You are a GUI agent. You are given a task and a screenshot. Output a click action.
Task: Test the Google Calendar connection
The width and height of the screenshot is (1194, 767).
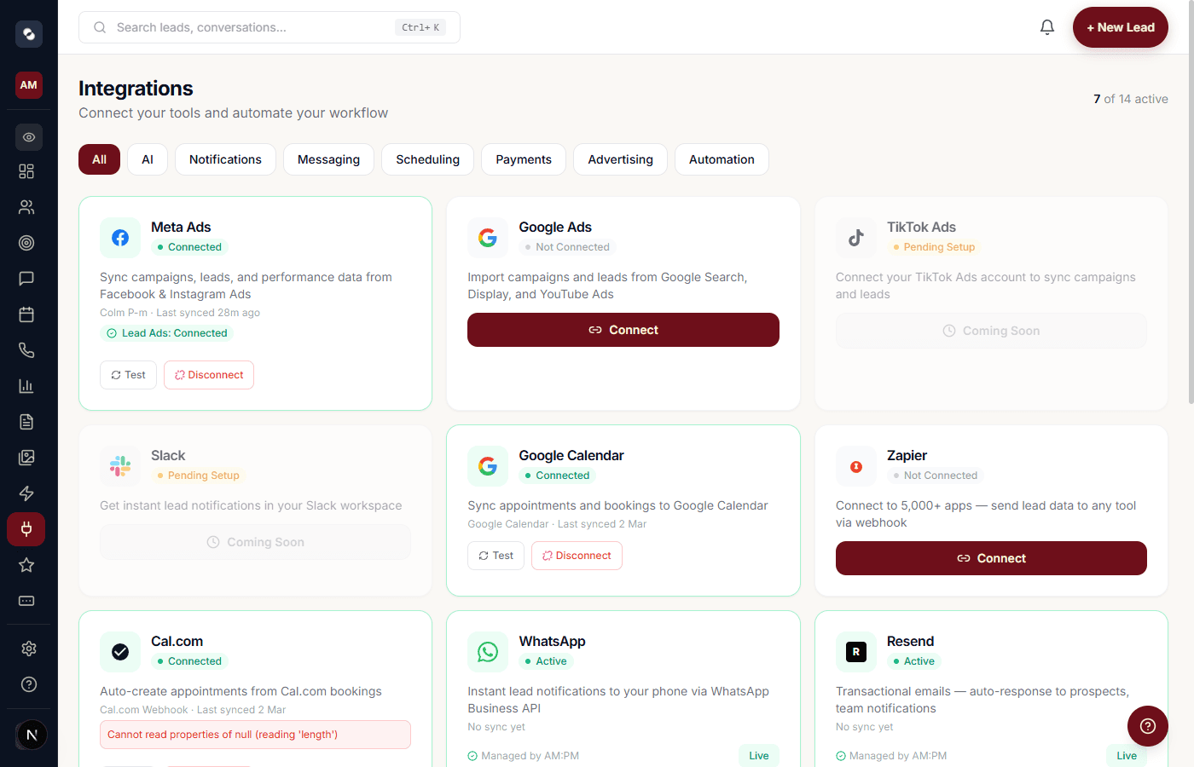pos(496,555)
